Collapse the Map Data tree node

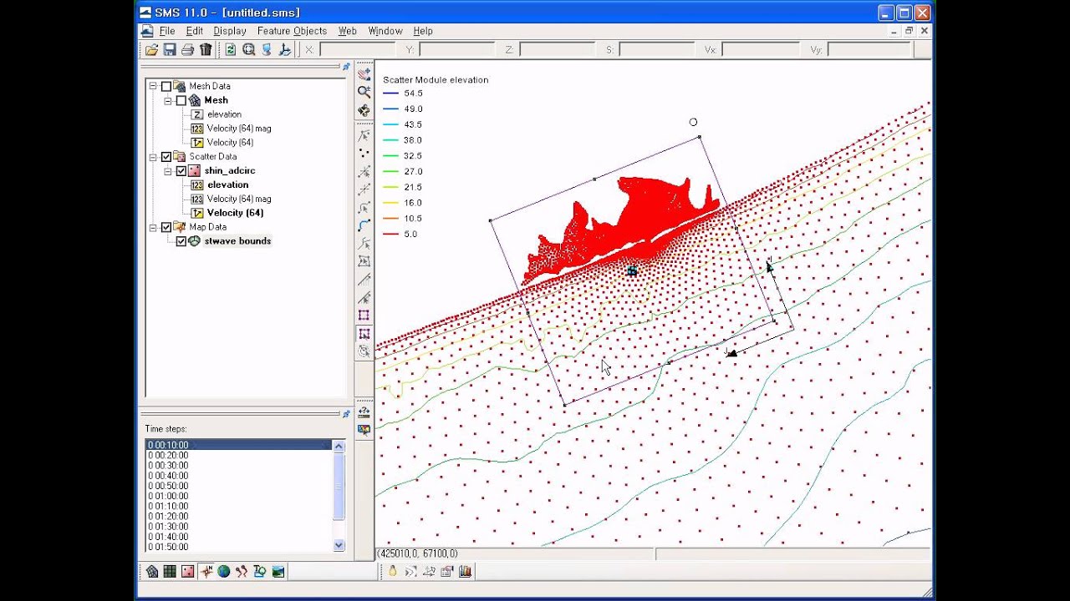[153, 227]
